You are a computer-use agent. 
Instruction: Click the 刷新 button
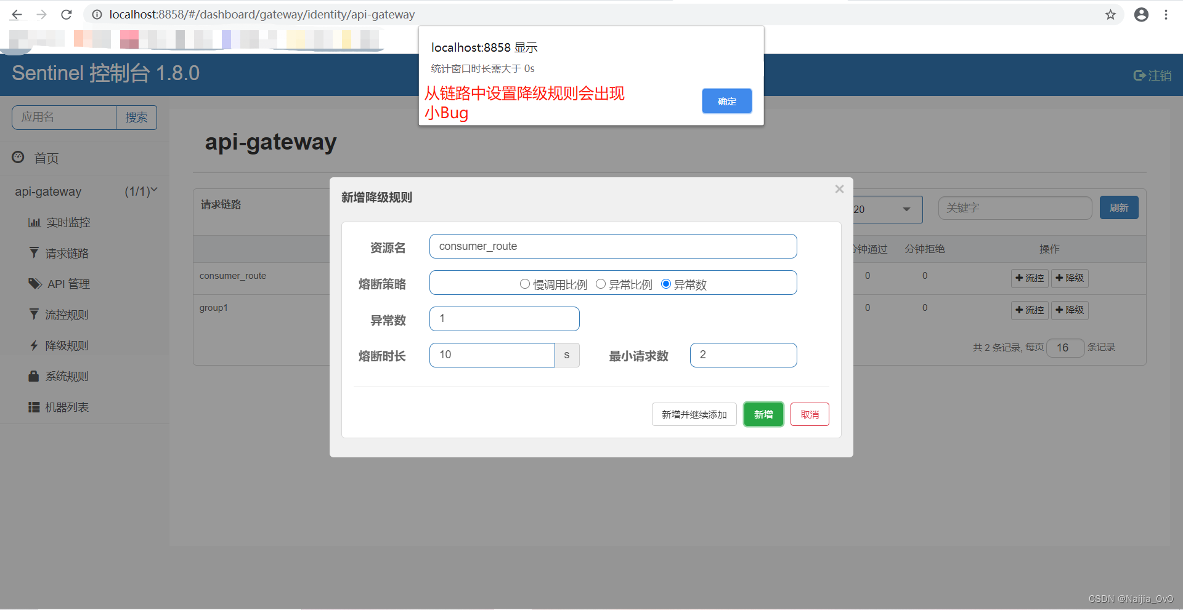[x=1119, y=207]
